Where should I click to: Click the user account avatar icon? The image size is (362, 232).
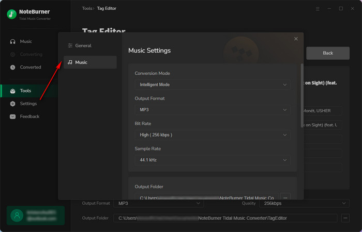click(x=17, y=216)
